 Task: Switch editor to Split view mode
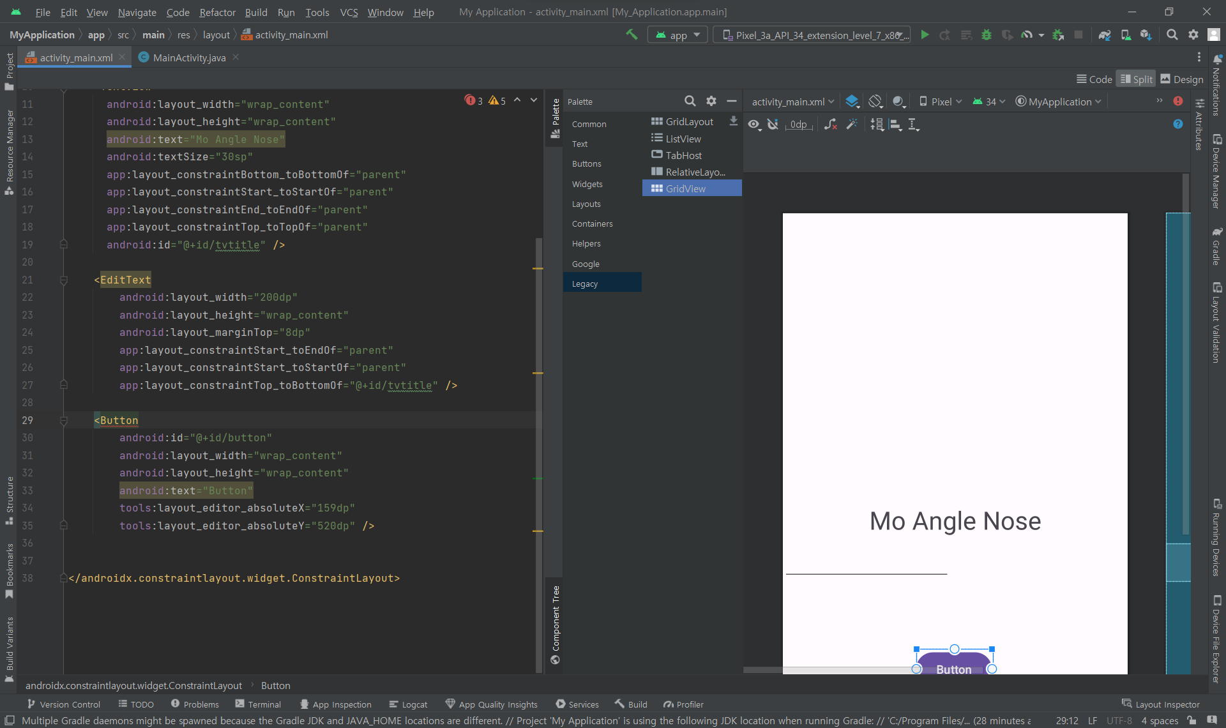1136,79
